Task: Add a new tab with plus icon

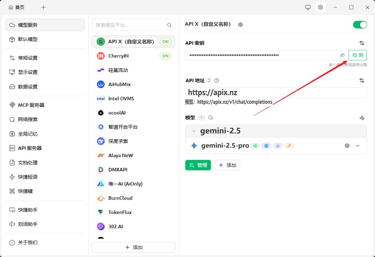Action: (43, 7)
